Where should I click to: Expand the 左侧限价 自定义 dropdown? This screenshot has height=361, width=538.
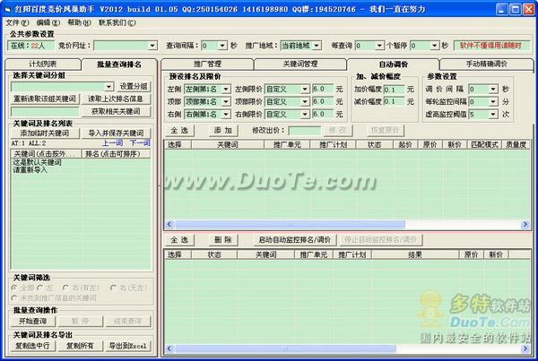pyautogui.click(x=305, y=90)
